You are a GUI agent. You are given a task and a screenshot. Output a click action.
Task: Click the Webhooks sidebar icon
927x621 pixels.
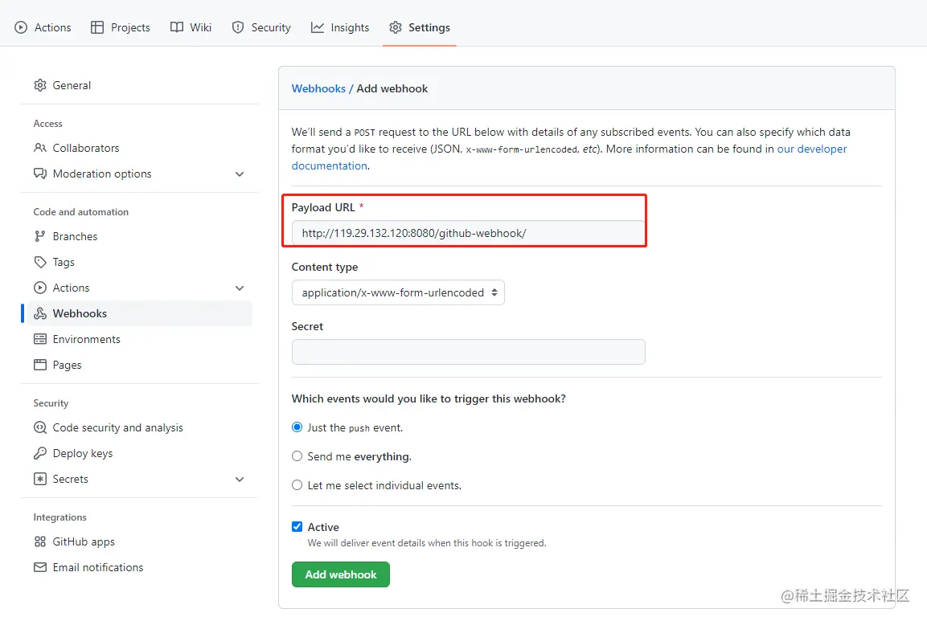(x=40, y=313)
